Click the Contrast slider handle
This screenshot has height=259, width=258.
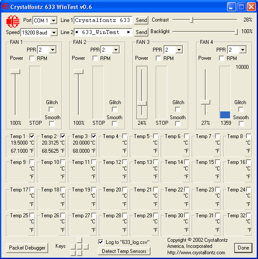click(191, 20)
